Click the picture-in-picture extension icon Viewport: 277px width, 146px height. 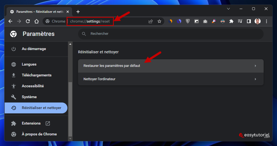(196, 21)
